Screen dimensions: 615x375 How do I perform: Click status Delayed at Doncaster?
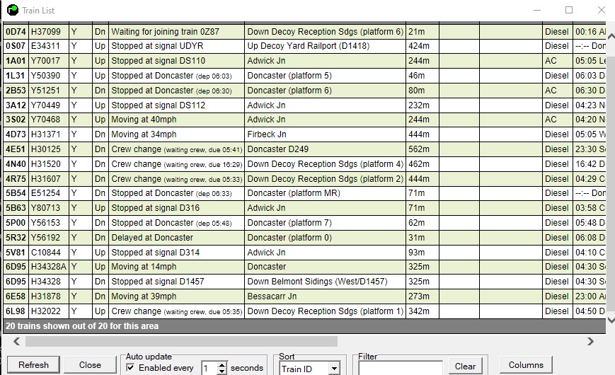(152, 237)
